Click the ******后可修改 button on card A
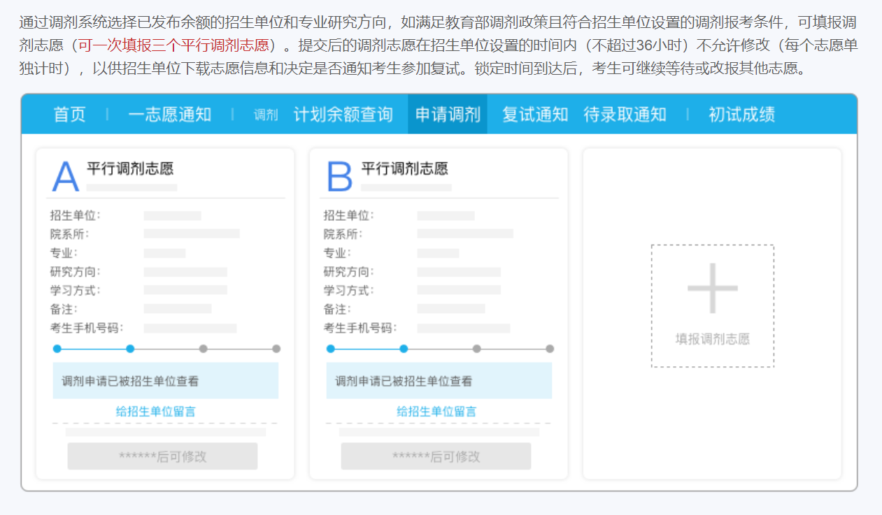Viewport: 882px width, 515px height. [162, 456]
